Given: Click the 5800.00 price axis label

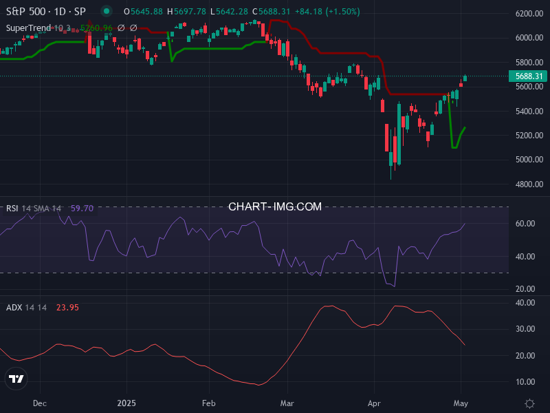Looking at the screenshot, I should [x=529, y=63].
